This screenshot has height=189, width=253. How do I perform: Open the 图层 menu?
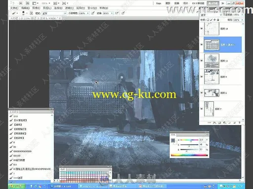[47, 8]
